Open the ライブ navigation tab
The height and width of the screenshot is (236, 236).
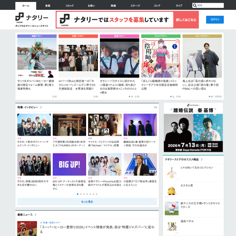pos(179,6)
